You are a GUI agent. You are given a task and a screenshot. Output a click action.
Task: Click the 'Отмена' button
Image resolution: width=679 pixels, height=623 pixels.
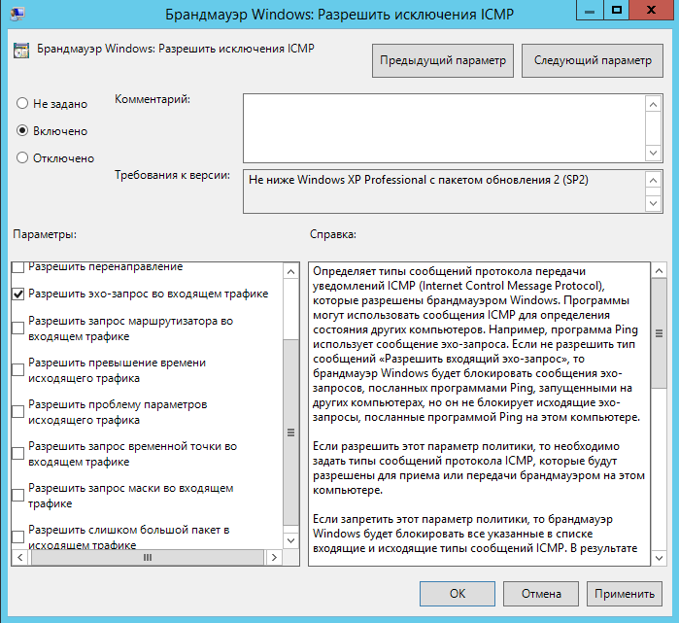541,594
